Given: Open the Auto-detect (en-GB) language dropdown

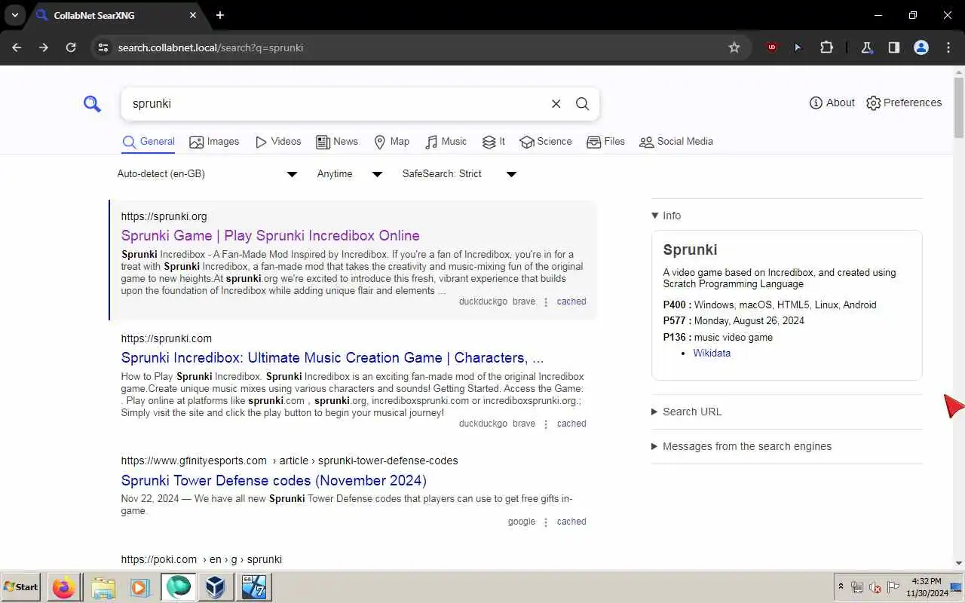Looking at the screenshot, I should click(x=207, y=174).
